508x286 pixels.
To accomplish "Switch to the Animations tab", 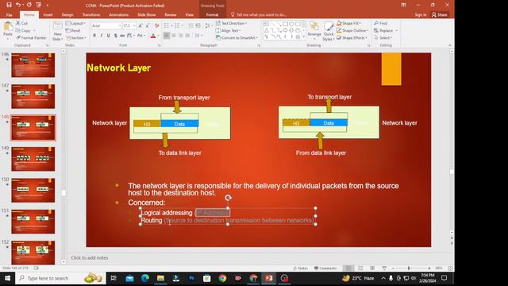I will [x=118, y=15].
